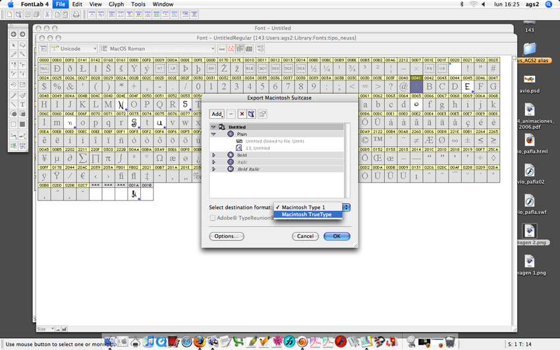This screenshot has height=350, width=560.
Task: Open the Tools menu
Action: click(138, 5)
